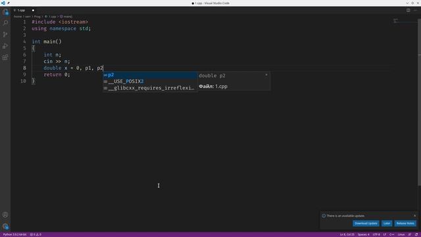421x237 pixels.
Task: Click 'using namespace std;' line
Action: pyautogui.click(x=61, y=28)
